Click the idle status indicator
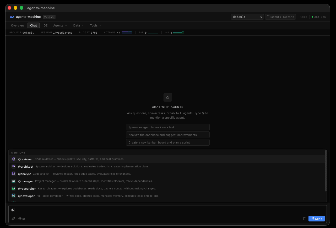 (304, 17)
